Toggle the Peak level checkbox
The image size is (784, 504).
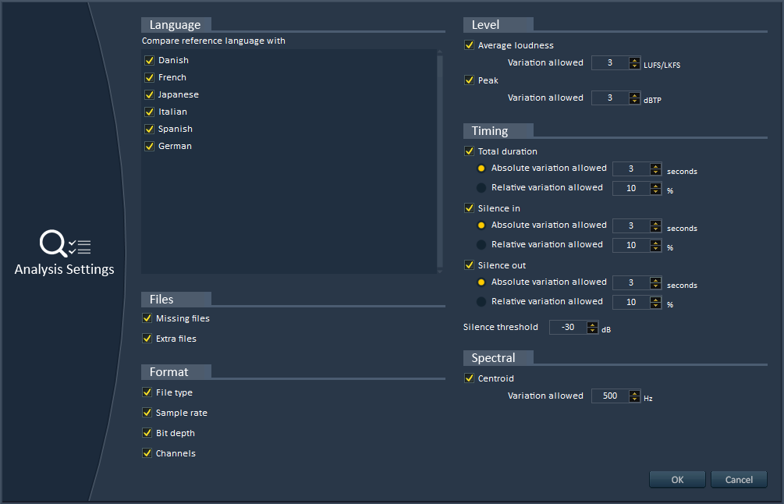[469, 80]
